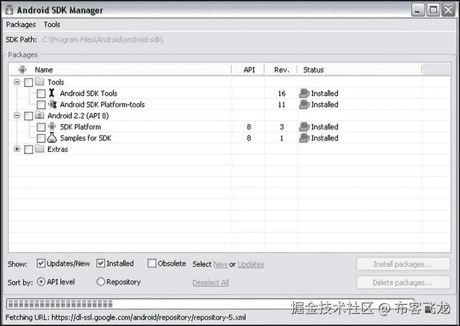Viewport: 460px width, 326px height.
Task: Click the Fetching URL status text
Action: (125, 318)
